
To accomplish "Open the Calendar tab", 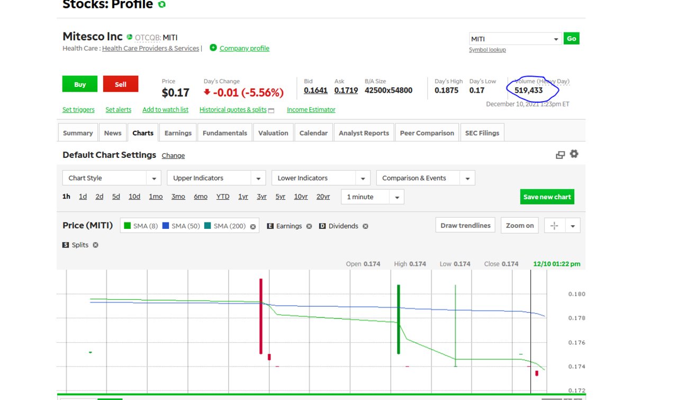I will (x=313, y=133).
